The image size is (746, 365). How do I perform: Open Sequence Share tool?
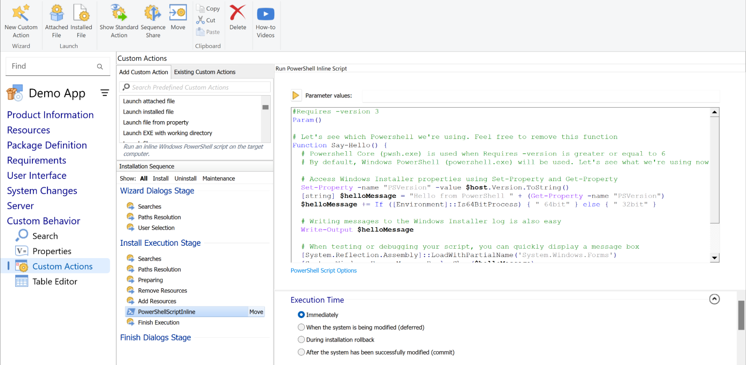tap(153, 21)
